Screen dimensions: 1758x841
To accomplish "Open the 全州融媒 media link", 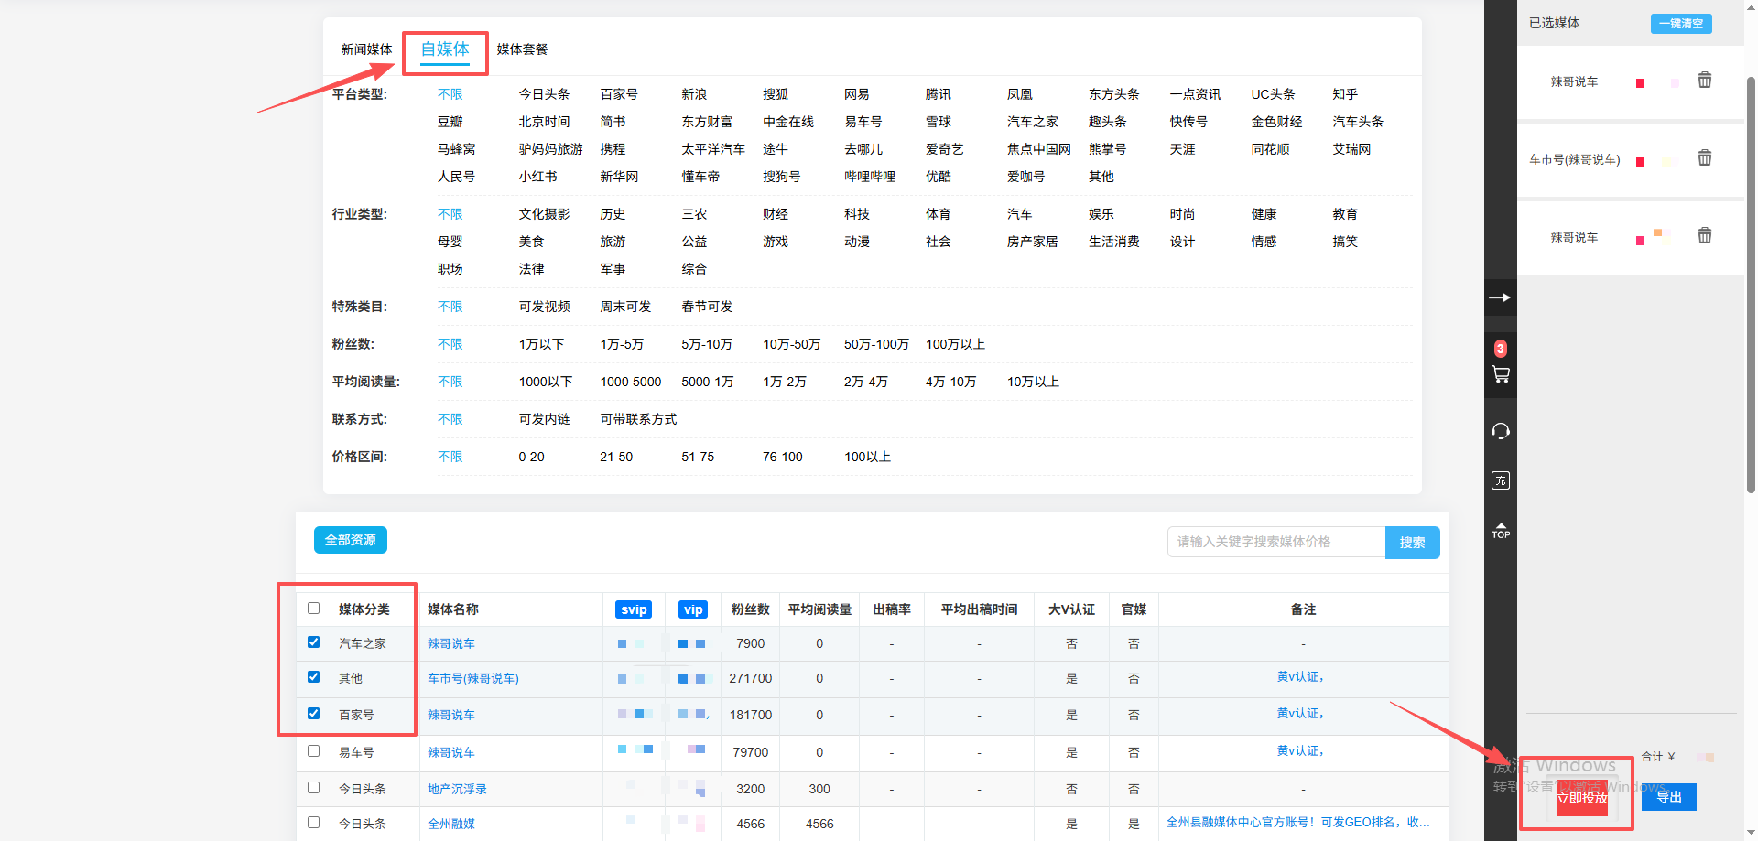I will coord(451,824).
